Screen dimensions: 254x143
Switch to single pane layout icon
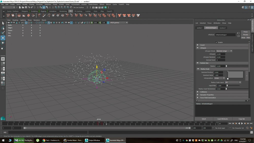pos(3,59)
